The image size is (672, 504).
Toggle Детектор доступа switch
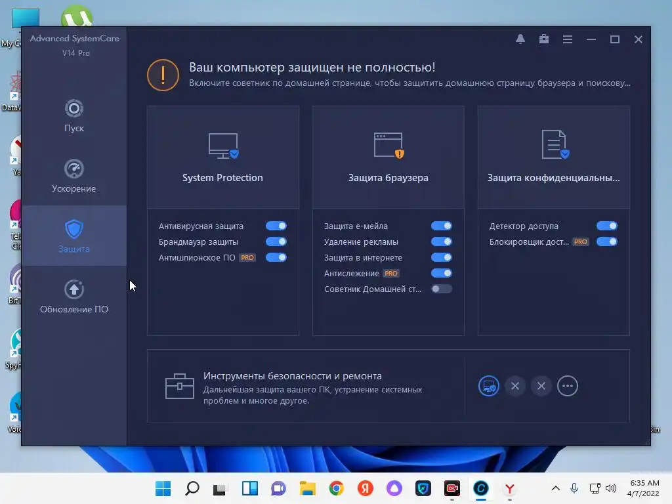pos(607,226)
